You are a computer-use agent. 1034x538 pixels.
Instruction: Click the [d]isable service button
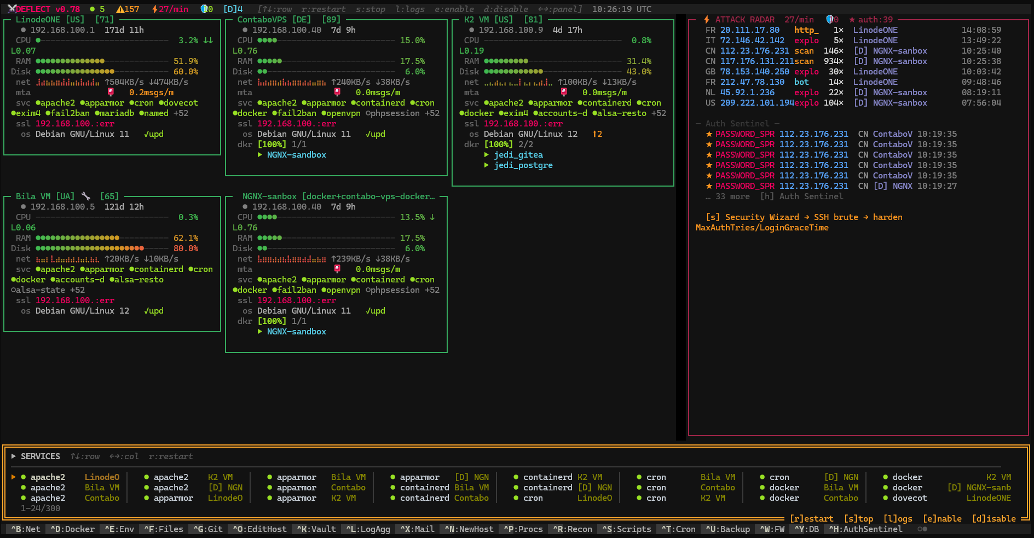994,519
